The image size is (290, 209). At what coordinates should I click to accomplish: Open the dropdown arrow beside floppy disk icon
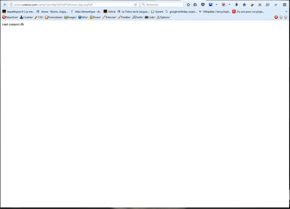pos(216,5)
